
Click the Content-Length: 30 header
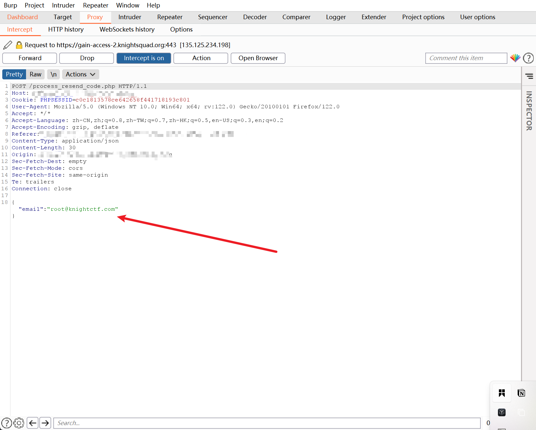tap(44, 148)
